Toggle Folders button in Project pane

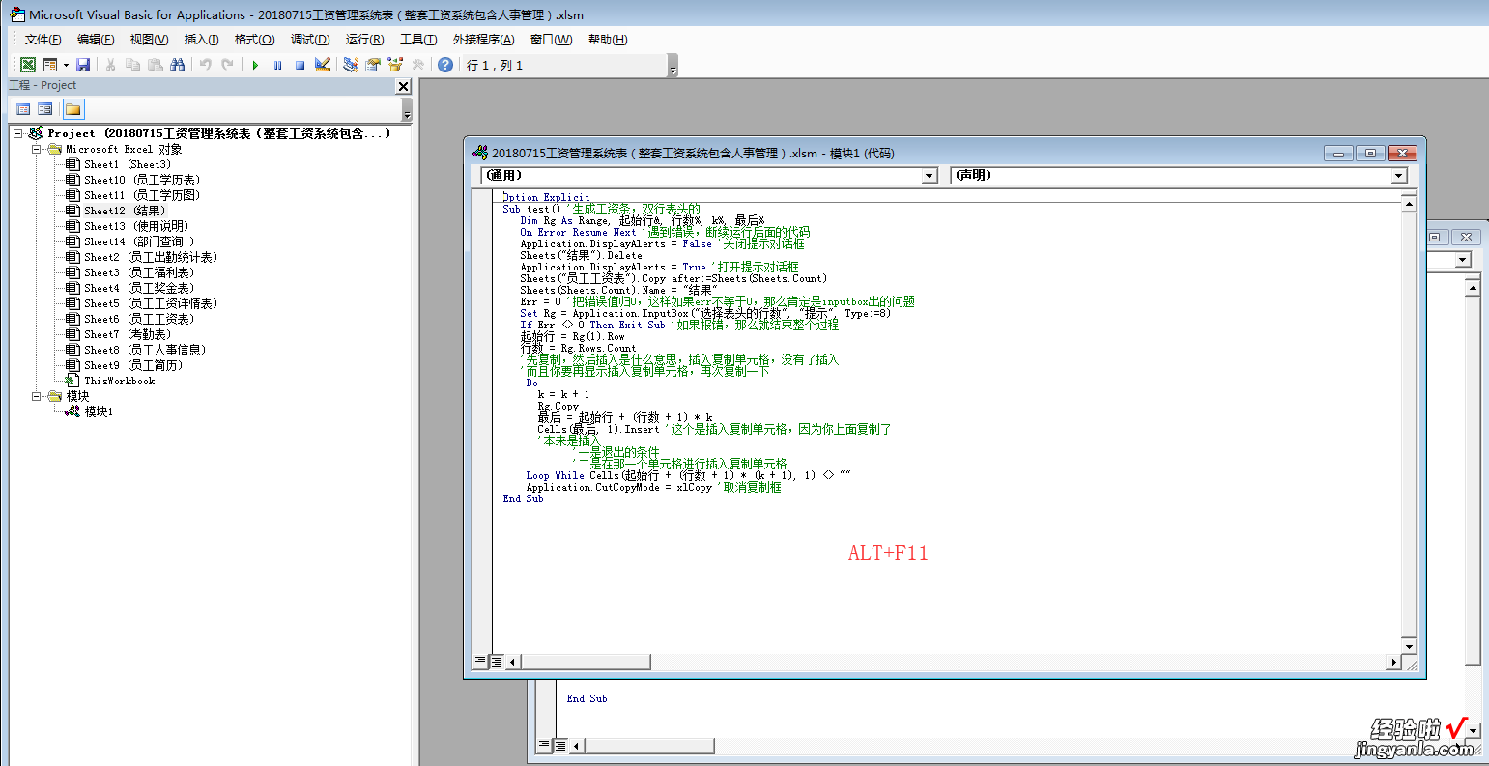pos(73,109)
